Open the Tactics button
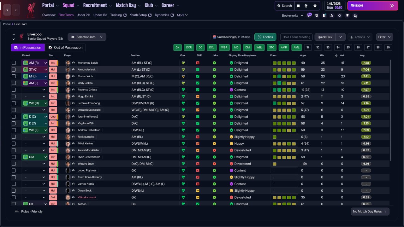The width and height of the screenshot is (404, 227). [265, 37]
